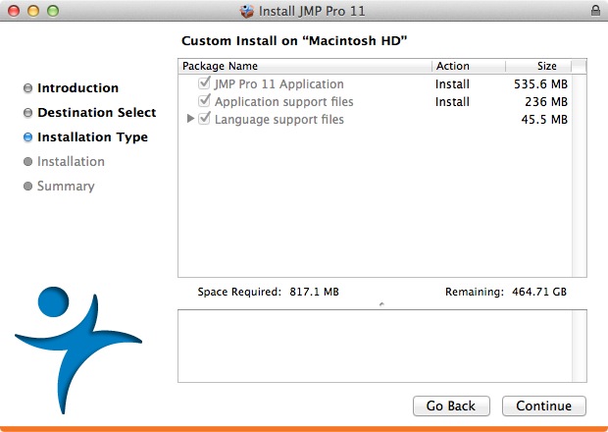Select the Language support files row

point(375,119)
